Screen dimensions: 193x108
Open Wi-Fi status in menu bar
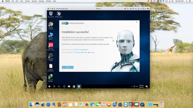163,1
